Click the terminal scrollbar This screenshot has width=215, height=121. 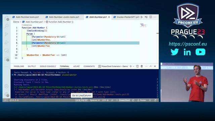(x=157, y=88)
